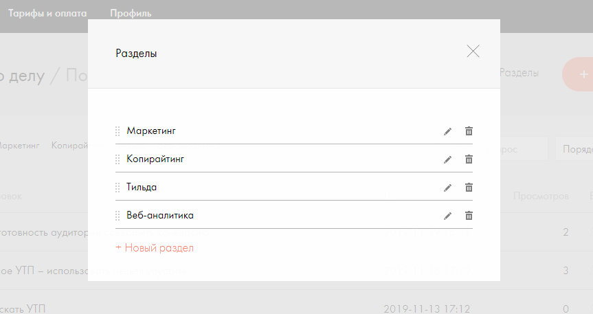Close the Разделы dialog

473,51
